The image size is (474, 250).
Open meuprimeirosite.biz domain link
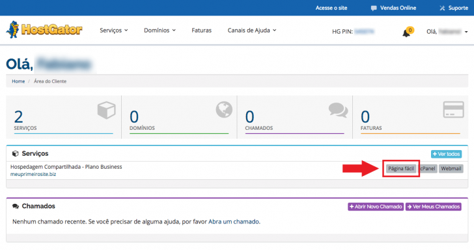[33, 174]
